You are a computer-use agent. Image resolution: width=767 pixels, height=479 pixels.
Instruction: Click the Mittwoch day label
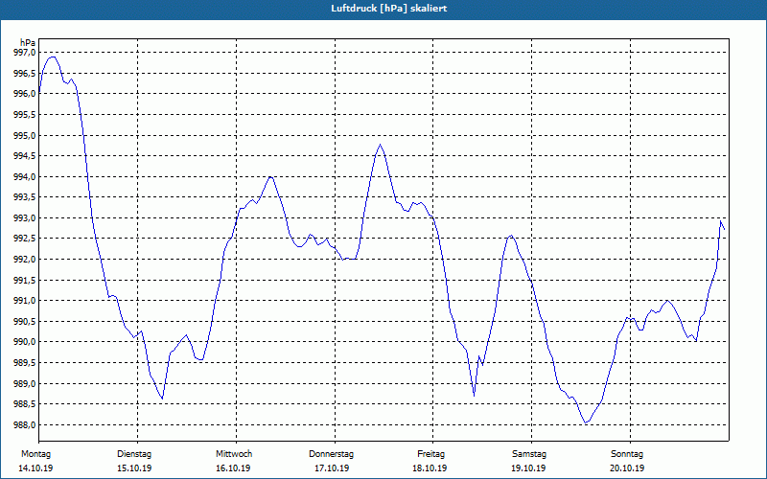pyautogui.click(x=234, y=454)
